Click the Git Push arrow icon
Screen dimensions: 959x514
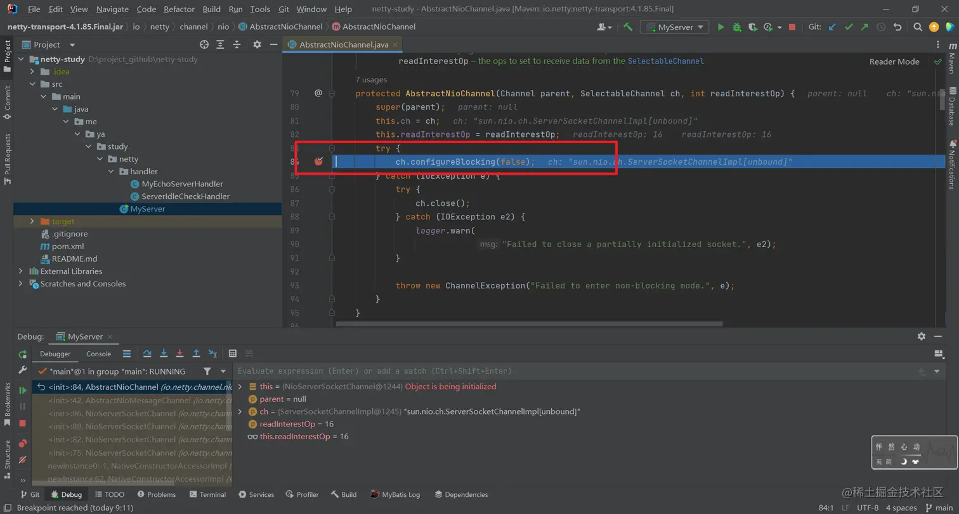864,27
